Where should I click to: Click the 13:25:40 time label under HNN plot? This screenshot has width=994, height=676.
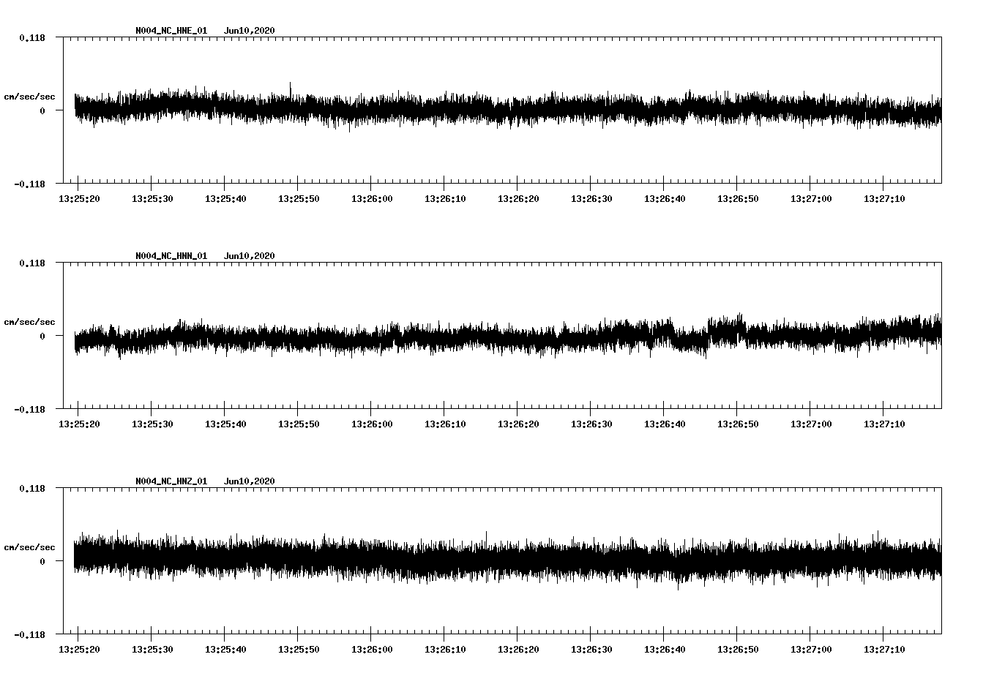pyautogui.click(x=225, y=424)
